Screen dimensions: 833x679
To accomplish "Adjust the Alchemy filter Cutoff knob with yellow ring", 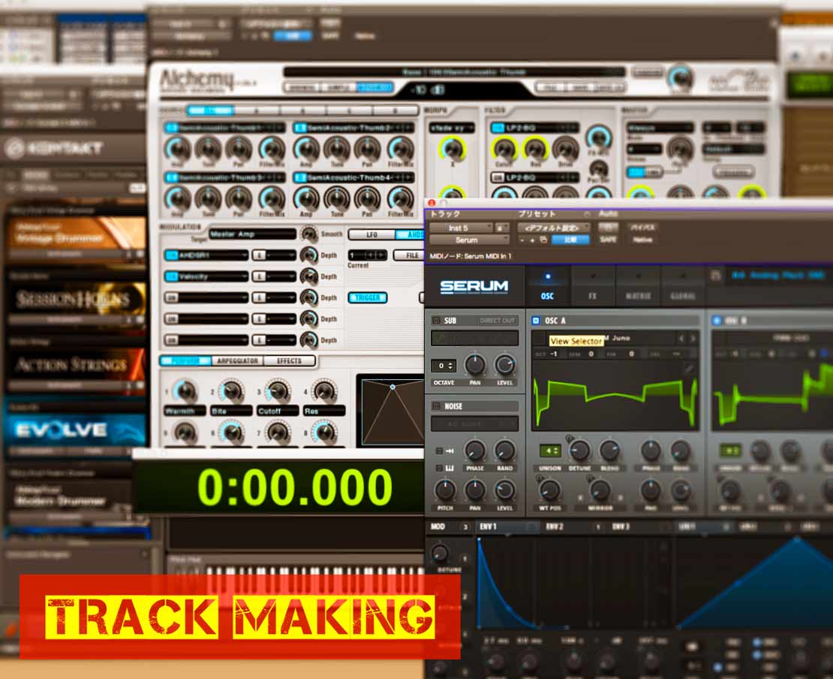I will (504, 149).
